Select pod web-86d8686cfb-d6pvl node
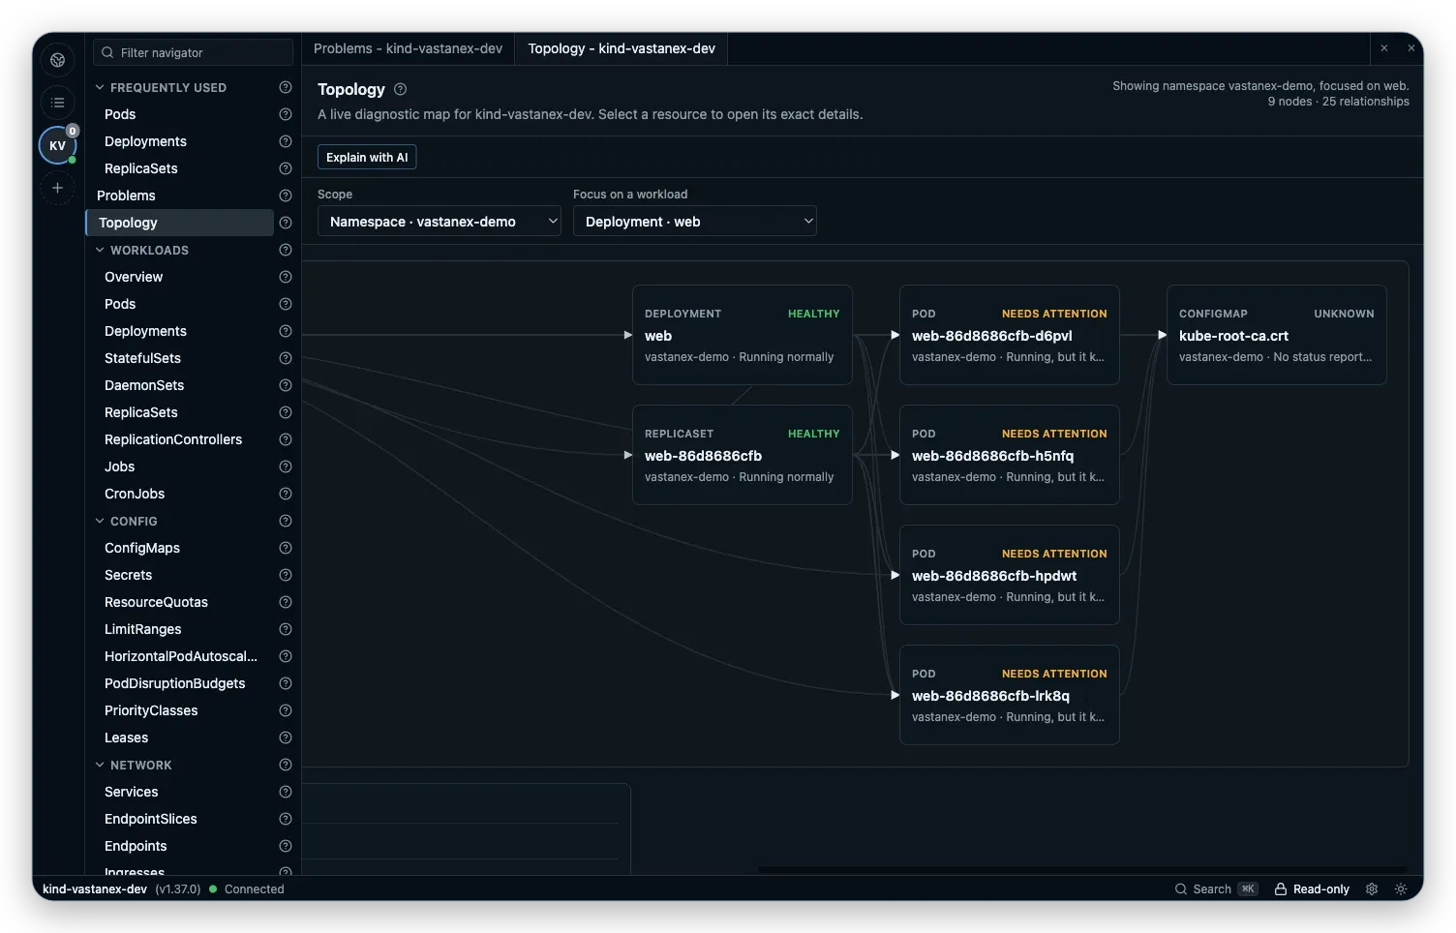This screenshot has height=933, width=1456. (x=1010, y=335)
